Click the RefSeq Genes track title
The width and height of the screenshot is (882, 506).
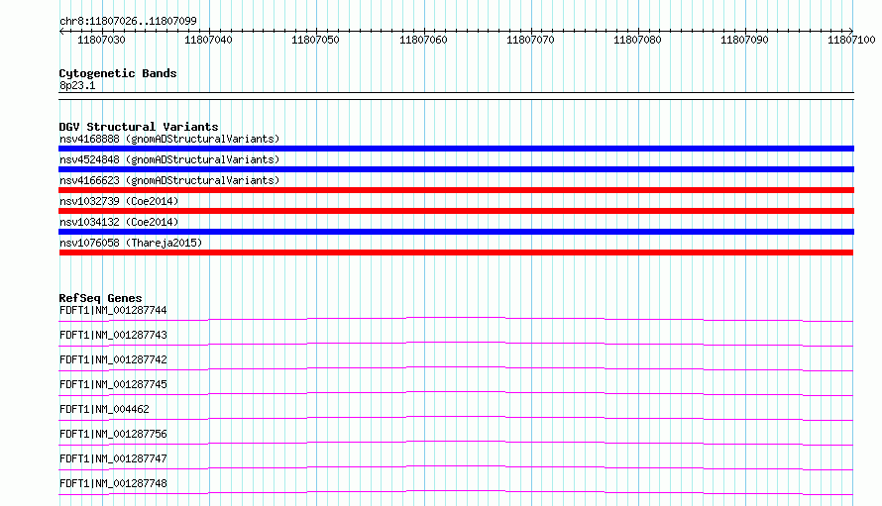100,298
